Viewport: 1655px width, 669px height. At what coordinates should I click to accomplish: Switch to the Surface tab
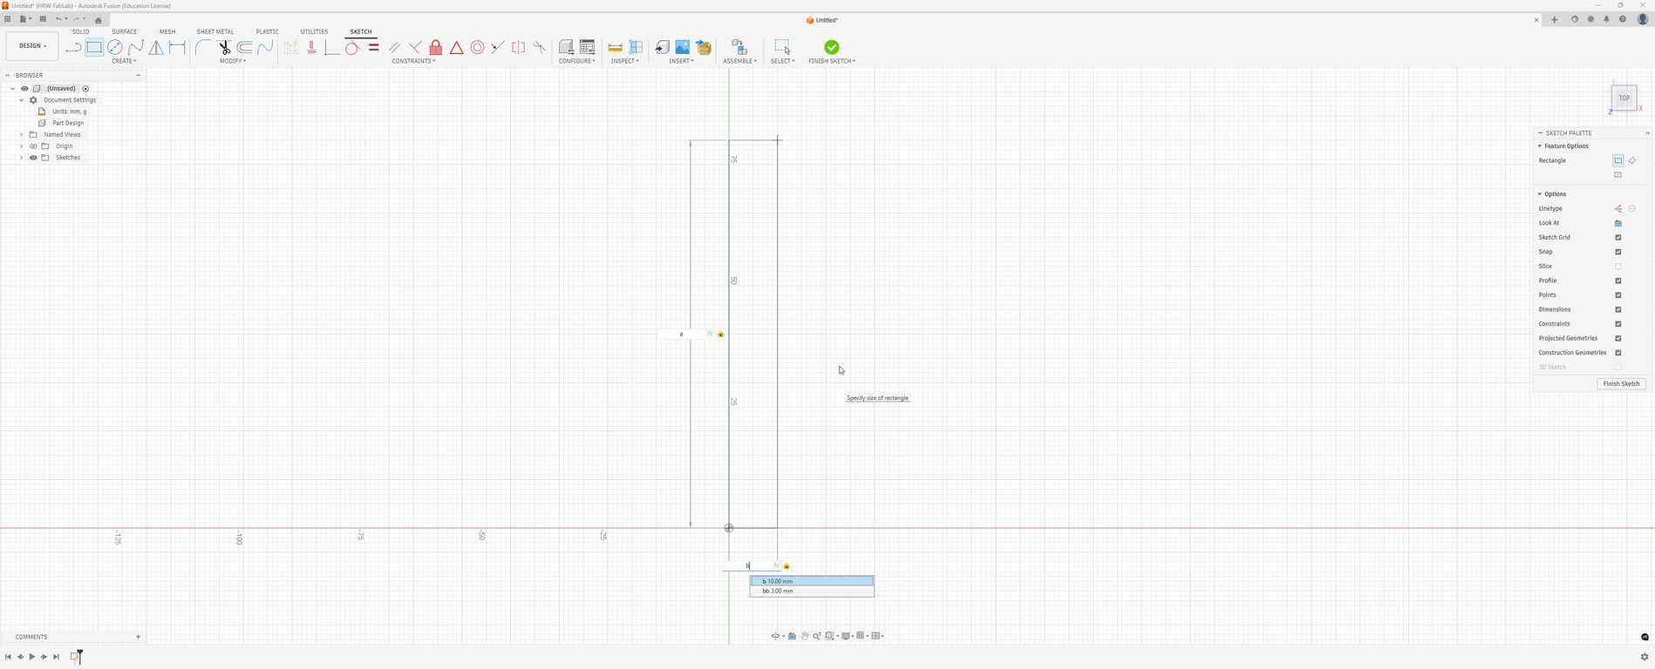[124, 31]
